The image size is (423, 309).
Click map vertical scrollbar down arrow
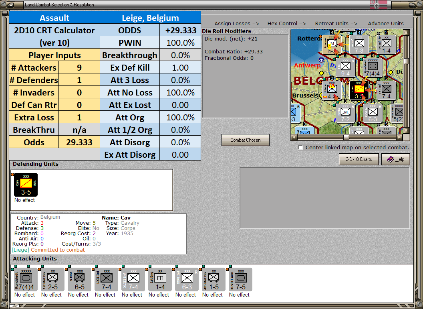406,131
